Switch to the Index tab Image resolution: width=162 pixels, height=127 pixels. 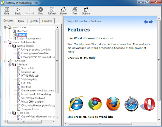[x=21, y=21]
